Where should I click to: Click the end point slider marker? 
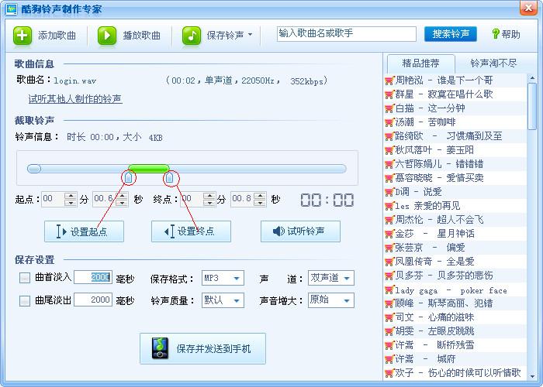(x=169, y=177)
